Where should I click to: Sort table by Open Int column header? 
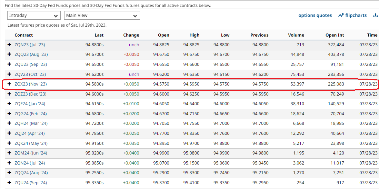[x=335, y=35]
